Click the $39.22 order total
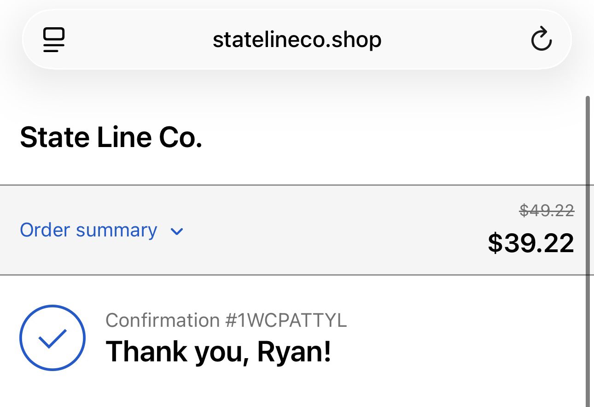This screenshot has height=407, width=594. click(531, 242)
